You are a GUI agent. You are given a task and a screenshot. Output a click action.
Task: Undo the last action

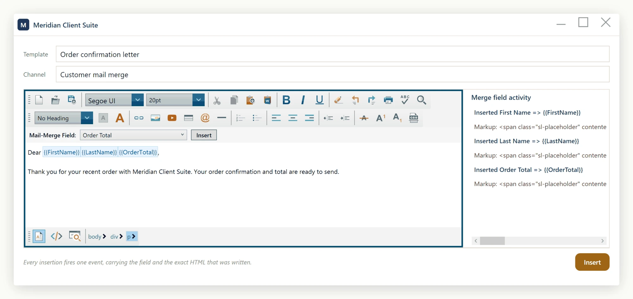(x=355, y=100)
